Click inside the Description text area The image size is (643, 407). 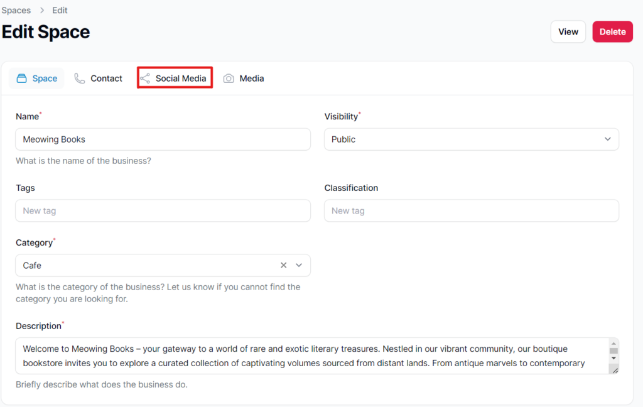[x=311, y=355]
